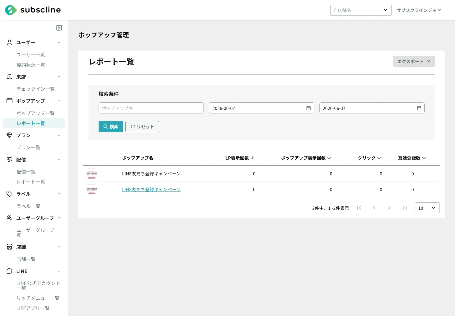Go to the last page of results
The width and height of the screenshot is (455, 316).
coord(404,208)
